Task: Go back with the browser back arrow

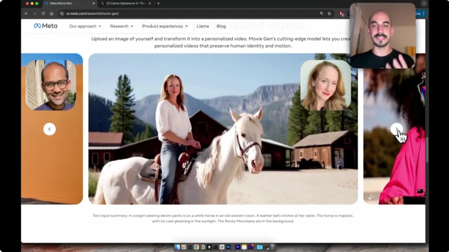Action: [x=26, y=13]
